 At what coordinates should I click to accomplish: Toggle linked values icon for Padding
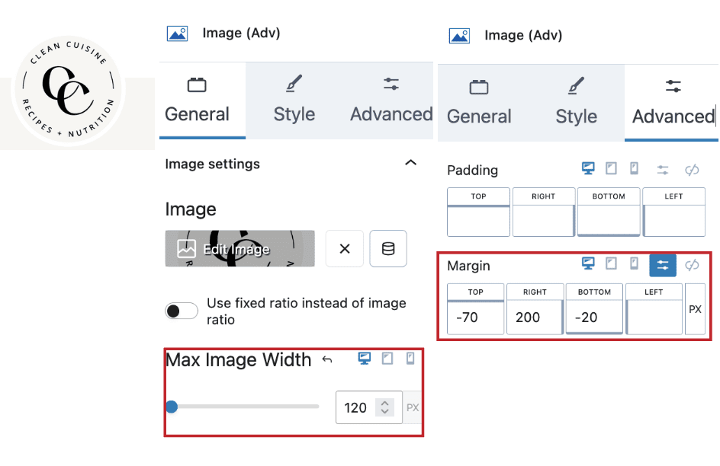(x=692, y=170)
